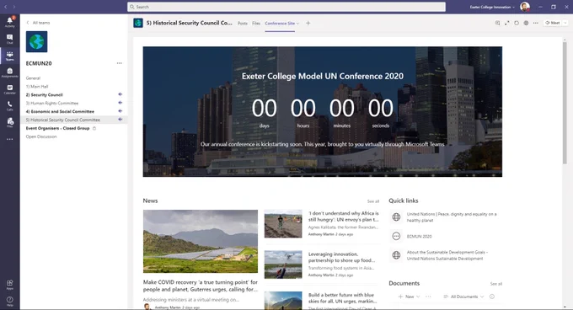Image resolution: width=573 pixels, height=310 pixels.
Task: Open the website globe icon in header
Action: click(526, 23)
